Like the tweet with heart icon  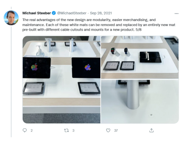click(108, 130)
